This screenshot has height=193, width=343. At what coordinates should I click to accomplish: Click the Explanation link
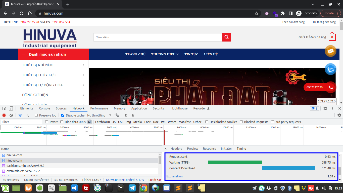tap(174, 176)
